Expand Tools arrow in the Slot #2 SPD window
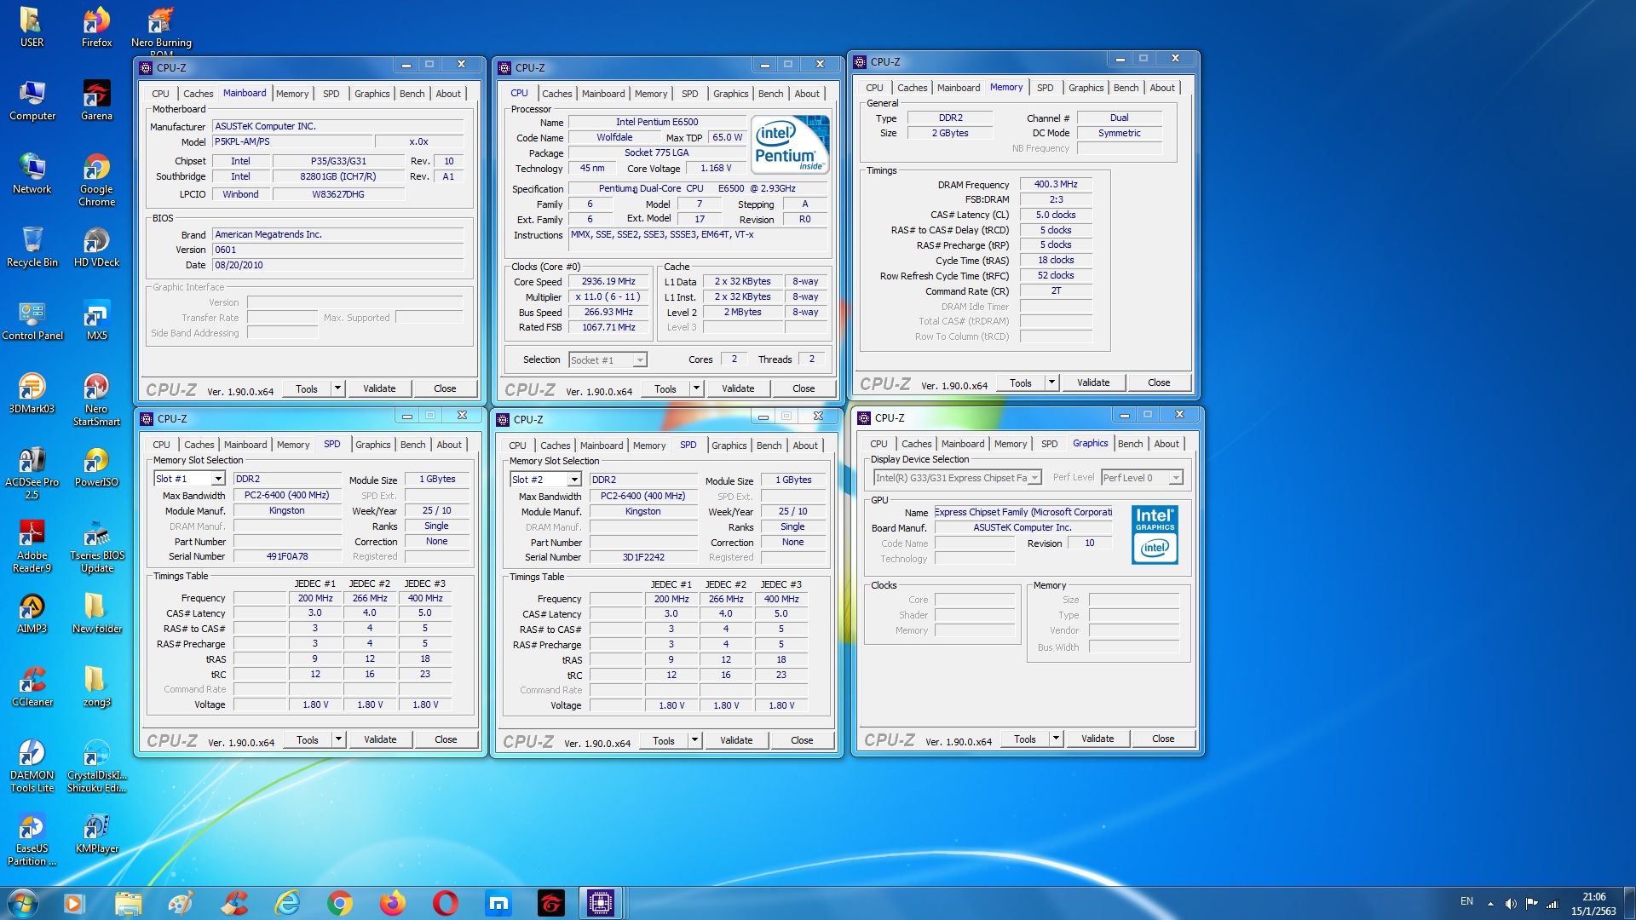1636x920 pixels. pyautogui.click(x=694, y=740)
